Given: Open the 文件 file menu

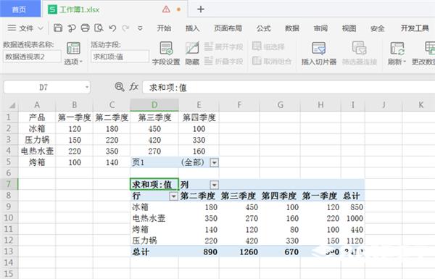Looking at the screenshot, I should pos(25,28).
